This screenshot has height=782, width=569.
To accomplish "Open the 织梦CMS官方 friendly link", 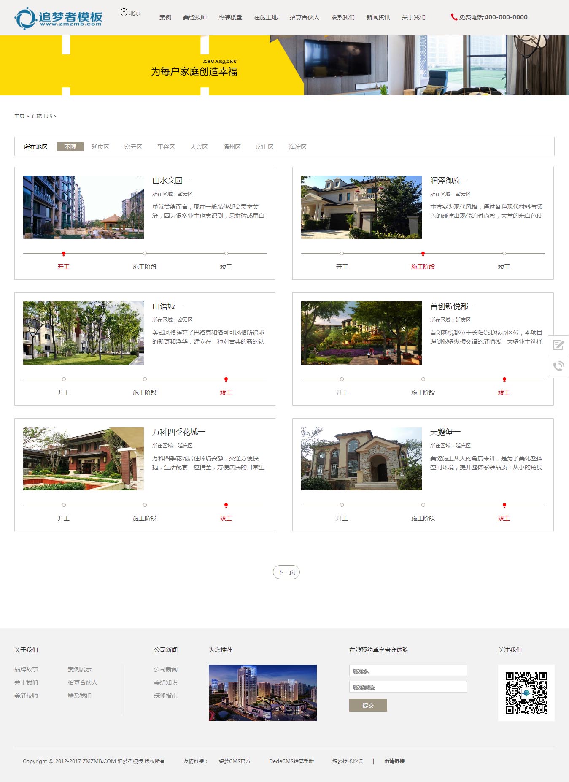I will coord(235,761).
